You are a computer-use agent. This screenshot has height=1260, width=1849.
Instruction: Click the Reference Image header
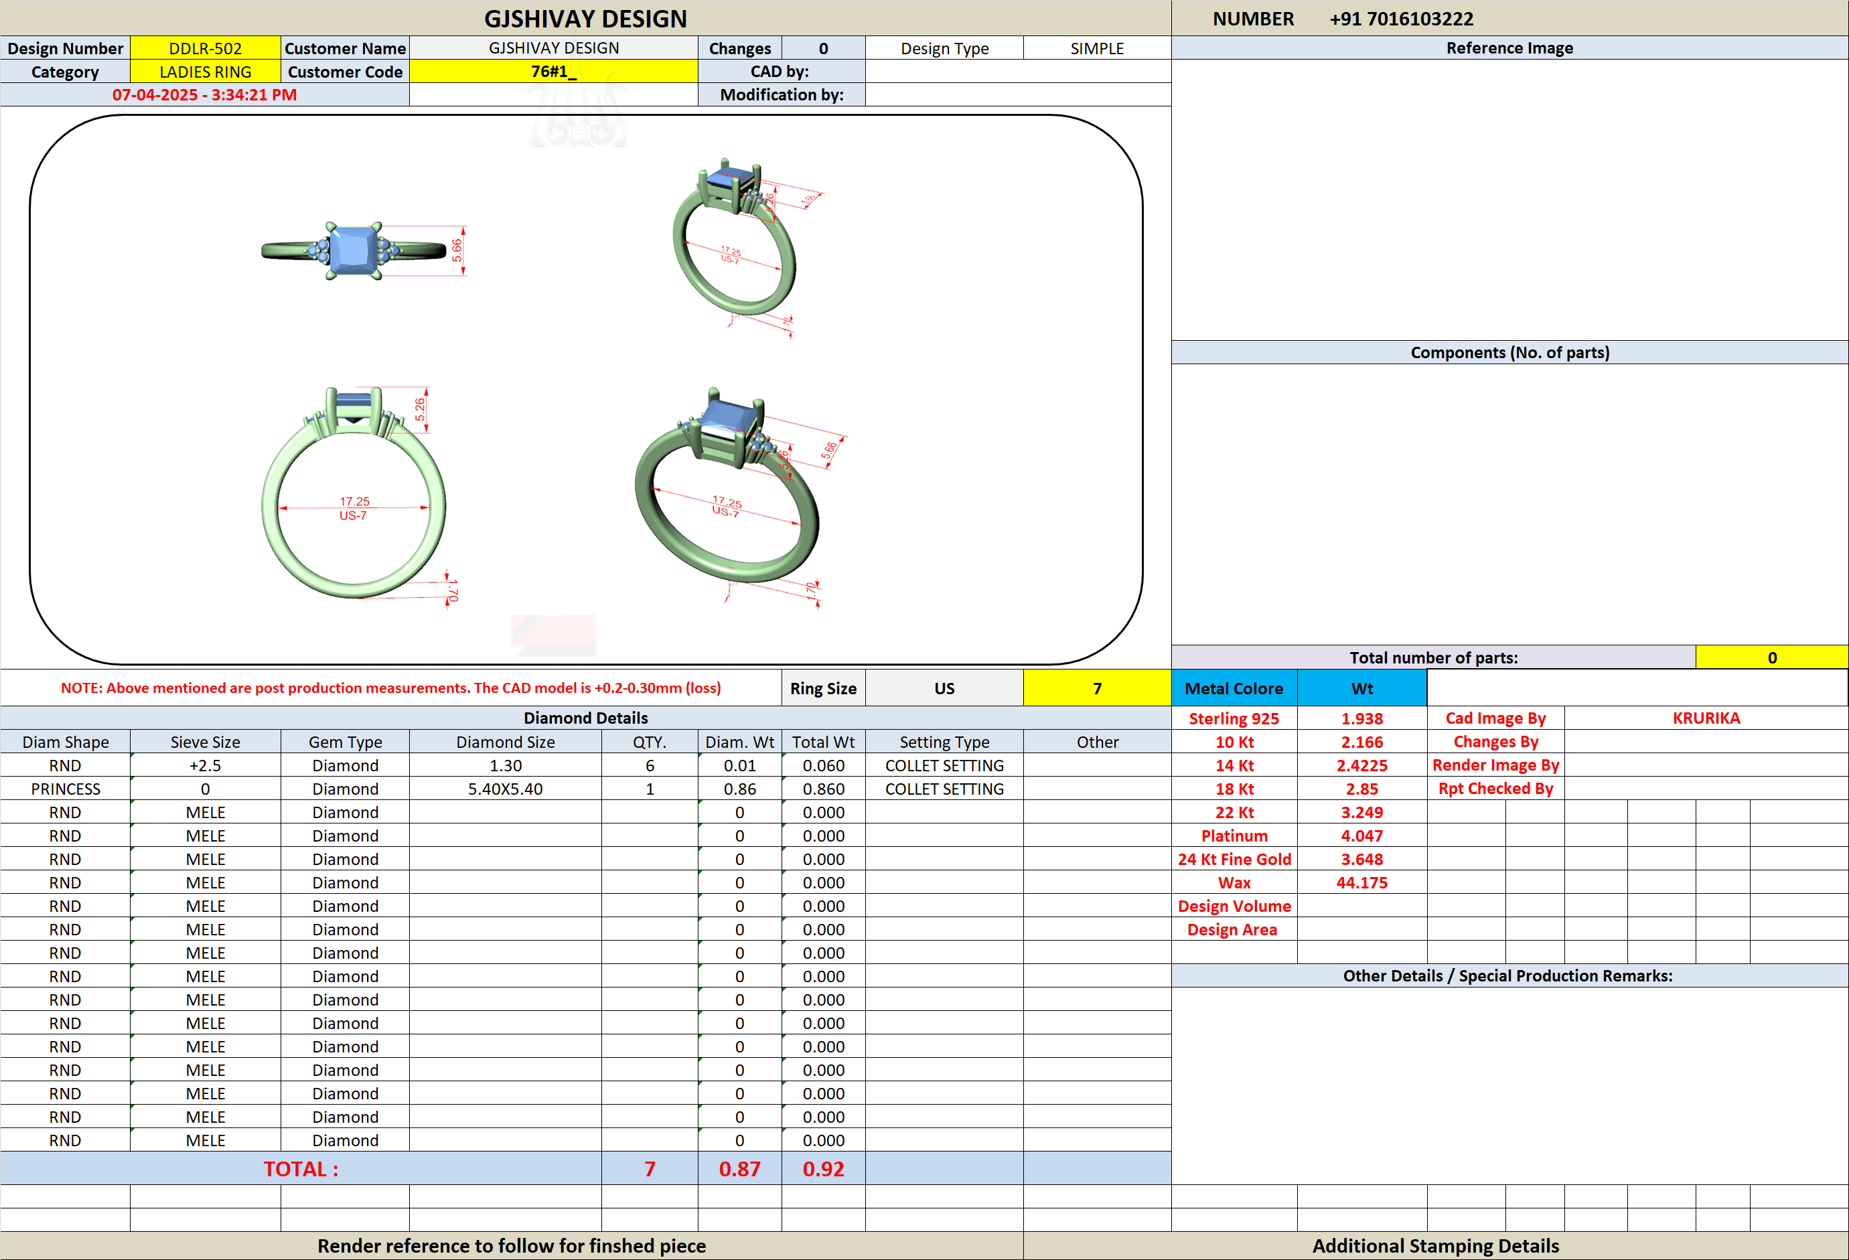click(x=1509, y=48)
